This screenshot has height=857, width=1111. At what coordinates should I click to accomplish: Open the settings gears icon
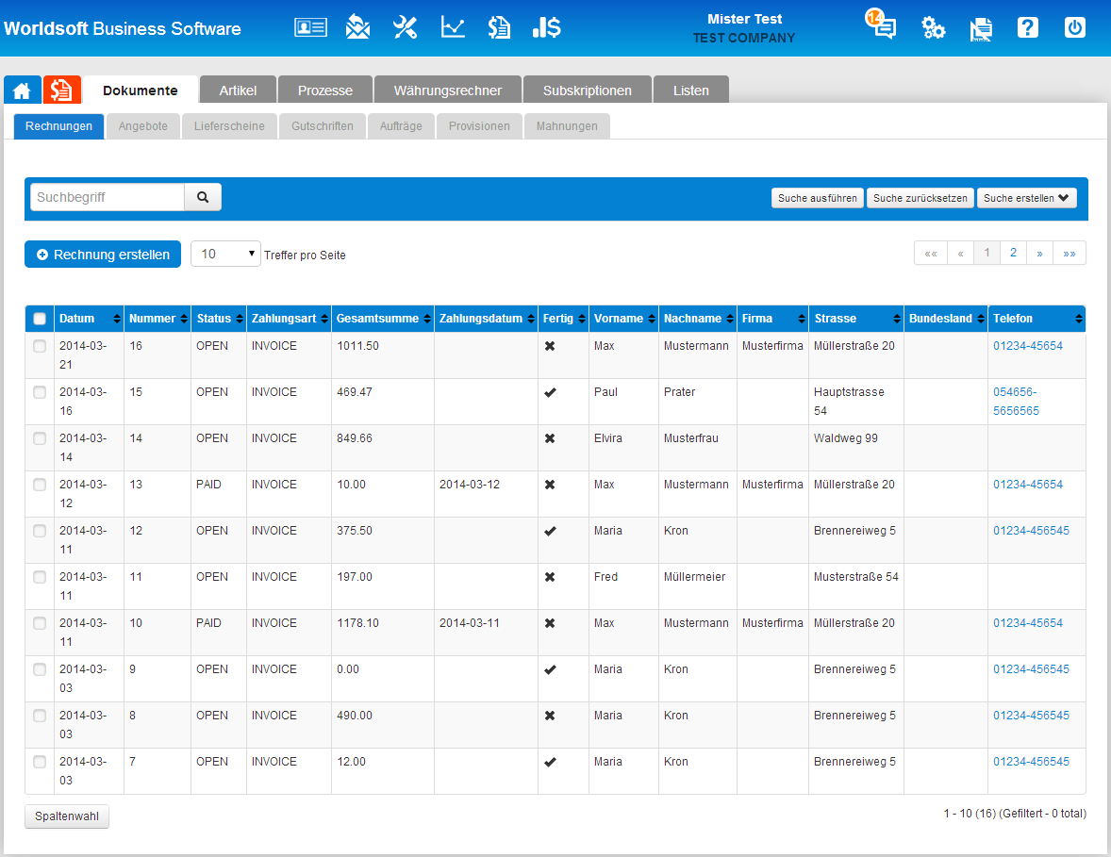(933, 27)
